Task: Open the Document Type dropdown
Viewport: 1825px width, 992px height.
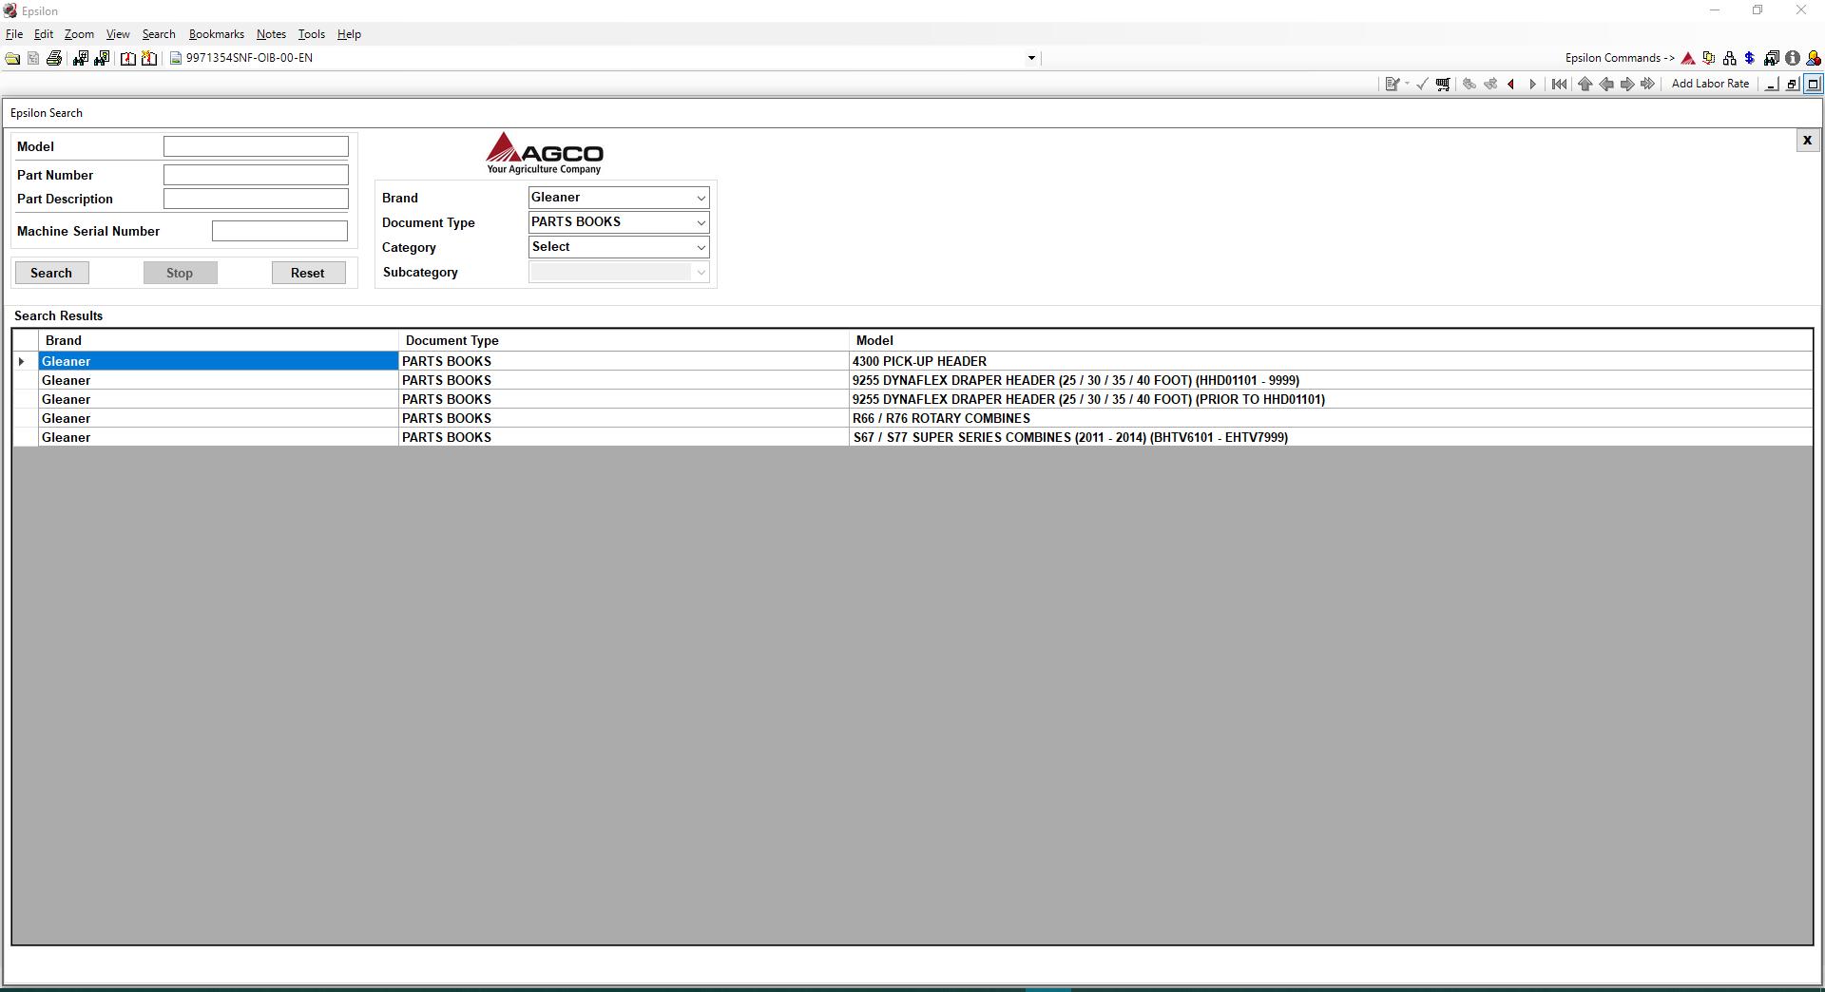Action: [x=619, y=222]
